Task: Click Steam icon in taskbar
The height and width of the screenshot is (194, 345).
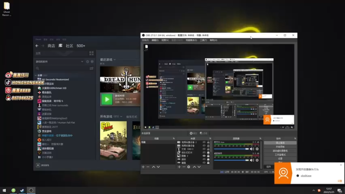Action: click(x=22, y=190)
